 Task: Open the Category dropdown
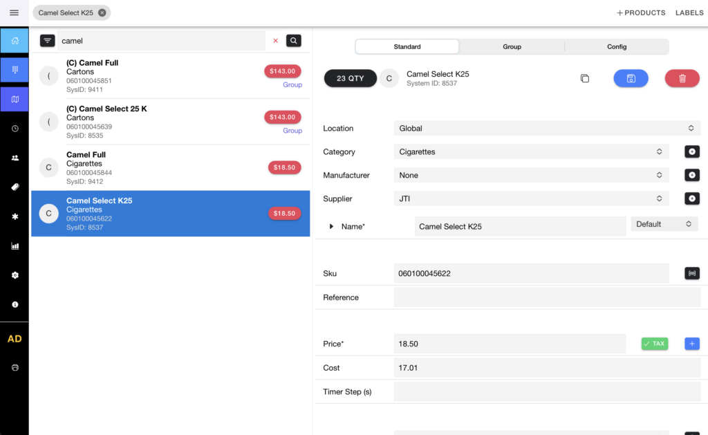tap(531, 151)
